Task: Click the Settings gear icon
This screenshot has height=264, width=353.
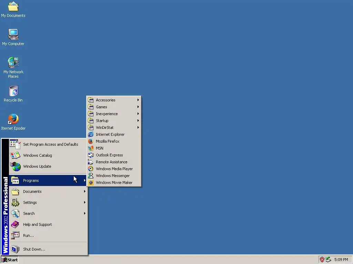Action: [x=15, y=202]
